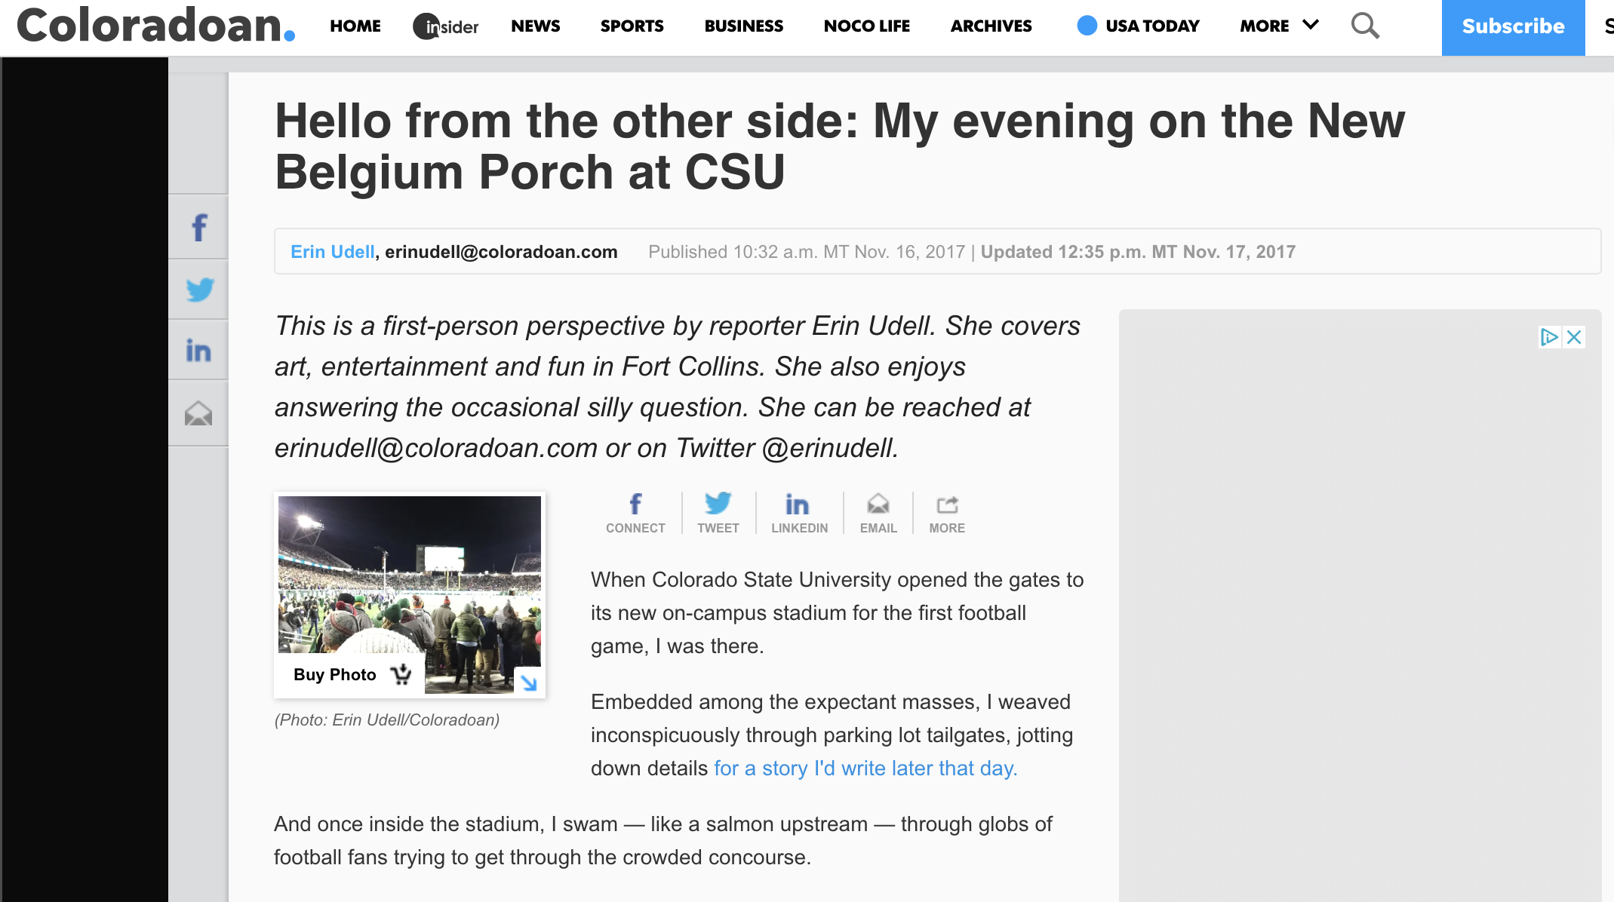The image size is (1614, 902).
Task: Open the Sports menu
Action: pyautogui.click(x=632, y=26)
